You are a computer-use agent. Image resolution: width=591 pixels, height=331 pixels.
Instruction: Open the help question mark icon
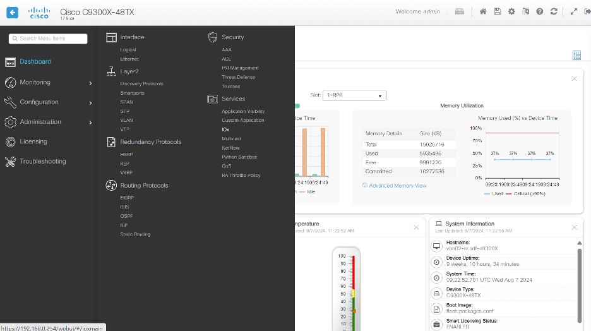[540, 12]
